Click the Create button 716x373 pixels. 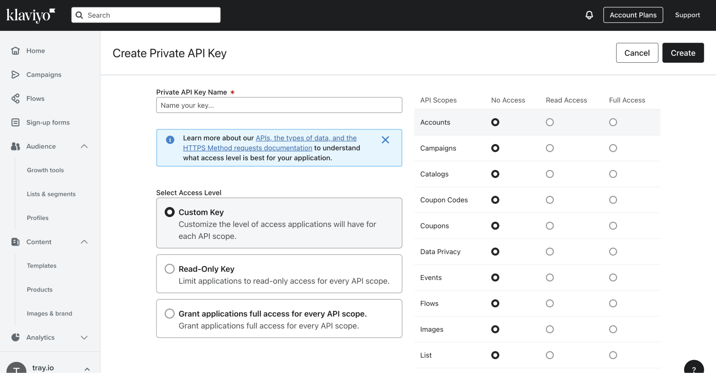[x=683, y=53]
